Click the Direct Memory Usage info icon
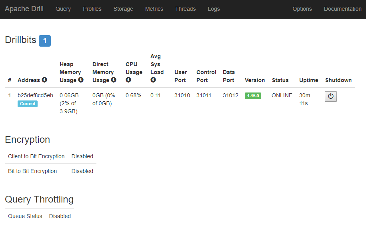This screenshot has height=238, width=366. point(114,80)
